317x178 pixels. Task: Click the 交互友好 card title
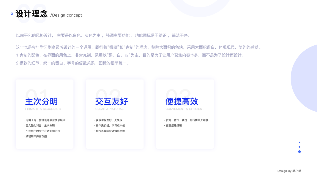112,101
